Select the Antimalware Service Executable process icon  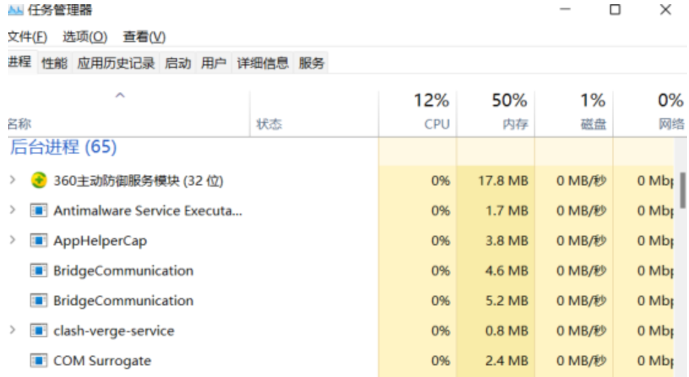39,211
